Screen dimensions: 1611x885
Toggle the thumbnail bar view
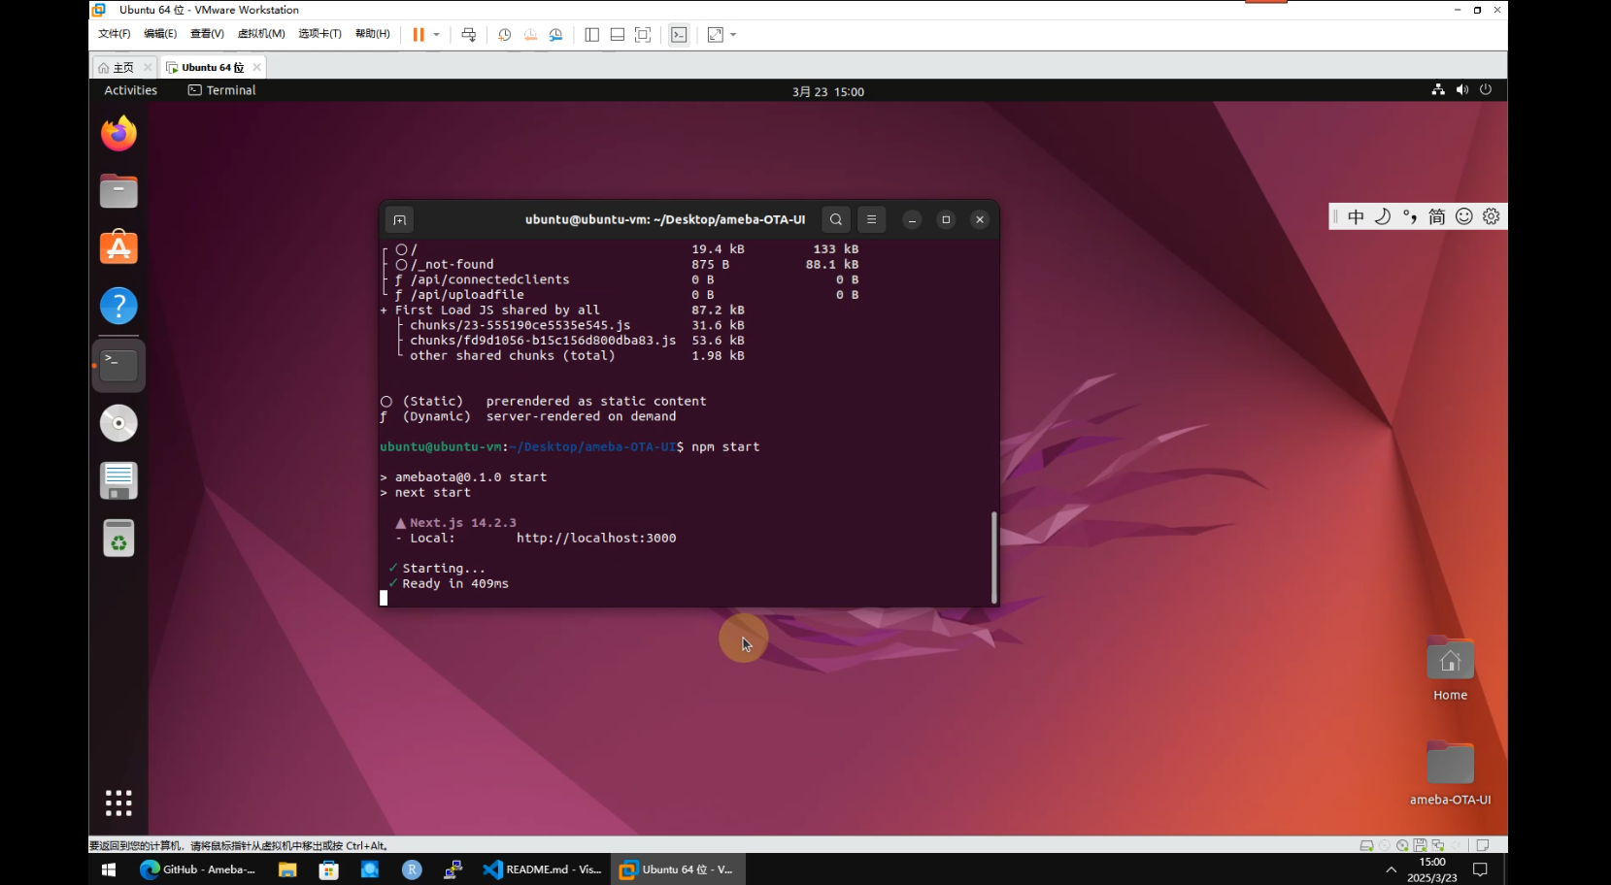tap(617, 34)
